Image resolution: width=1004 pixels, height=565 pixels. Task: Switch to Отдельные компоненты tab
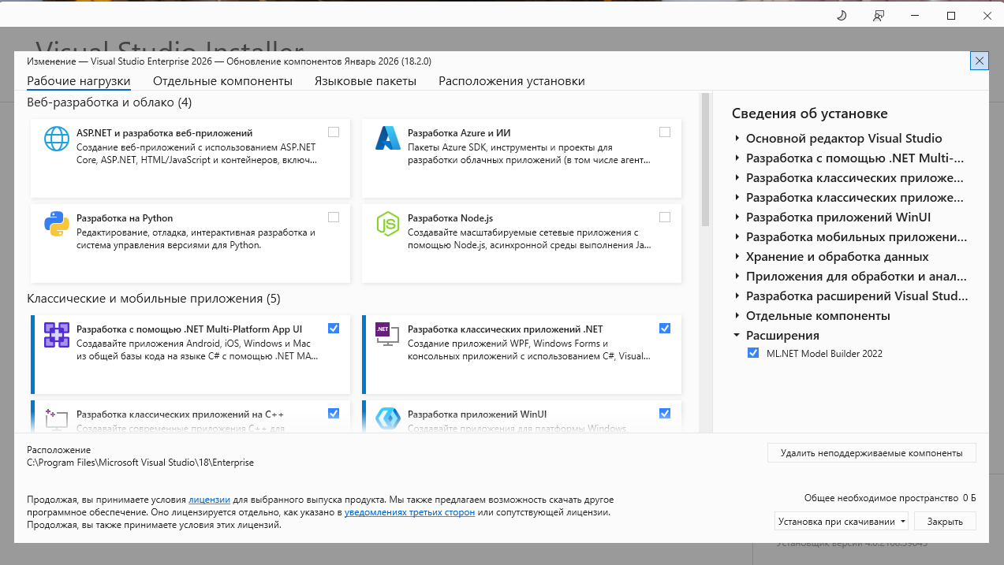pos(222,81)
